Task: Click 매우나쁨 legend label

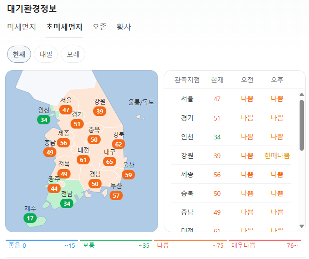Action: (243, 245)
